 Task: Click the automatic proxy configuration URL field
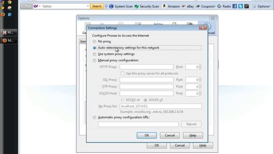[x=138, y=124]
